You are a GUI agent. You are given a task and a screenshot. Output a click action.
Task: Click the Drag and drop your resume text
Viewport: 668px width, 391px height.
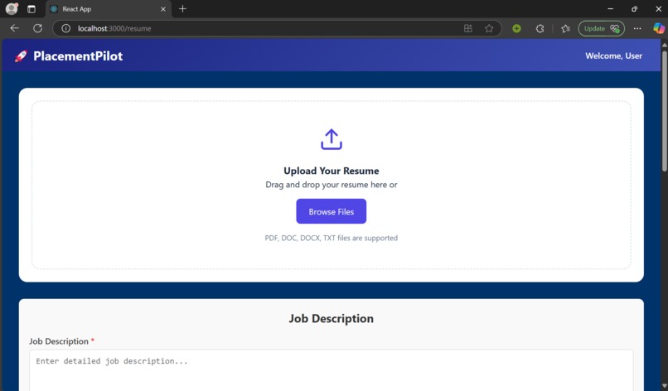pyautogui.click(x=331, y=185)
